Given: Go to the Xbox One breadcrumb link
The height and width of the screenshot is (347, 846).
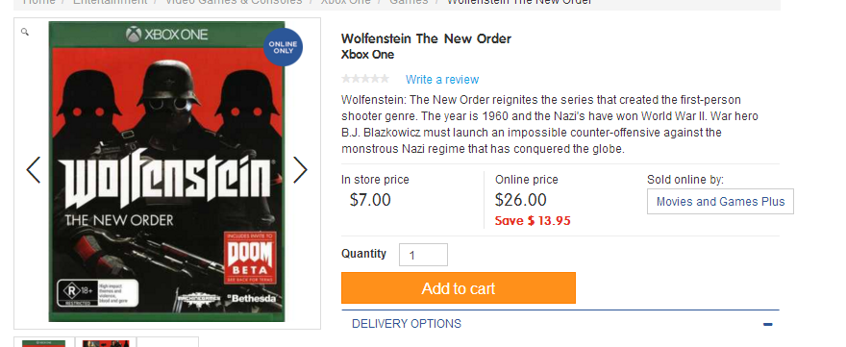Looking at the screenshot, I should pyautogui.click(x=346, y=2).
